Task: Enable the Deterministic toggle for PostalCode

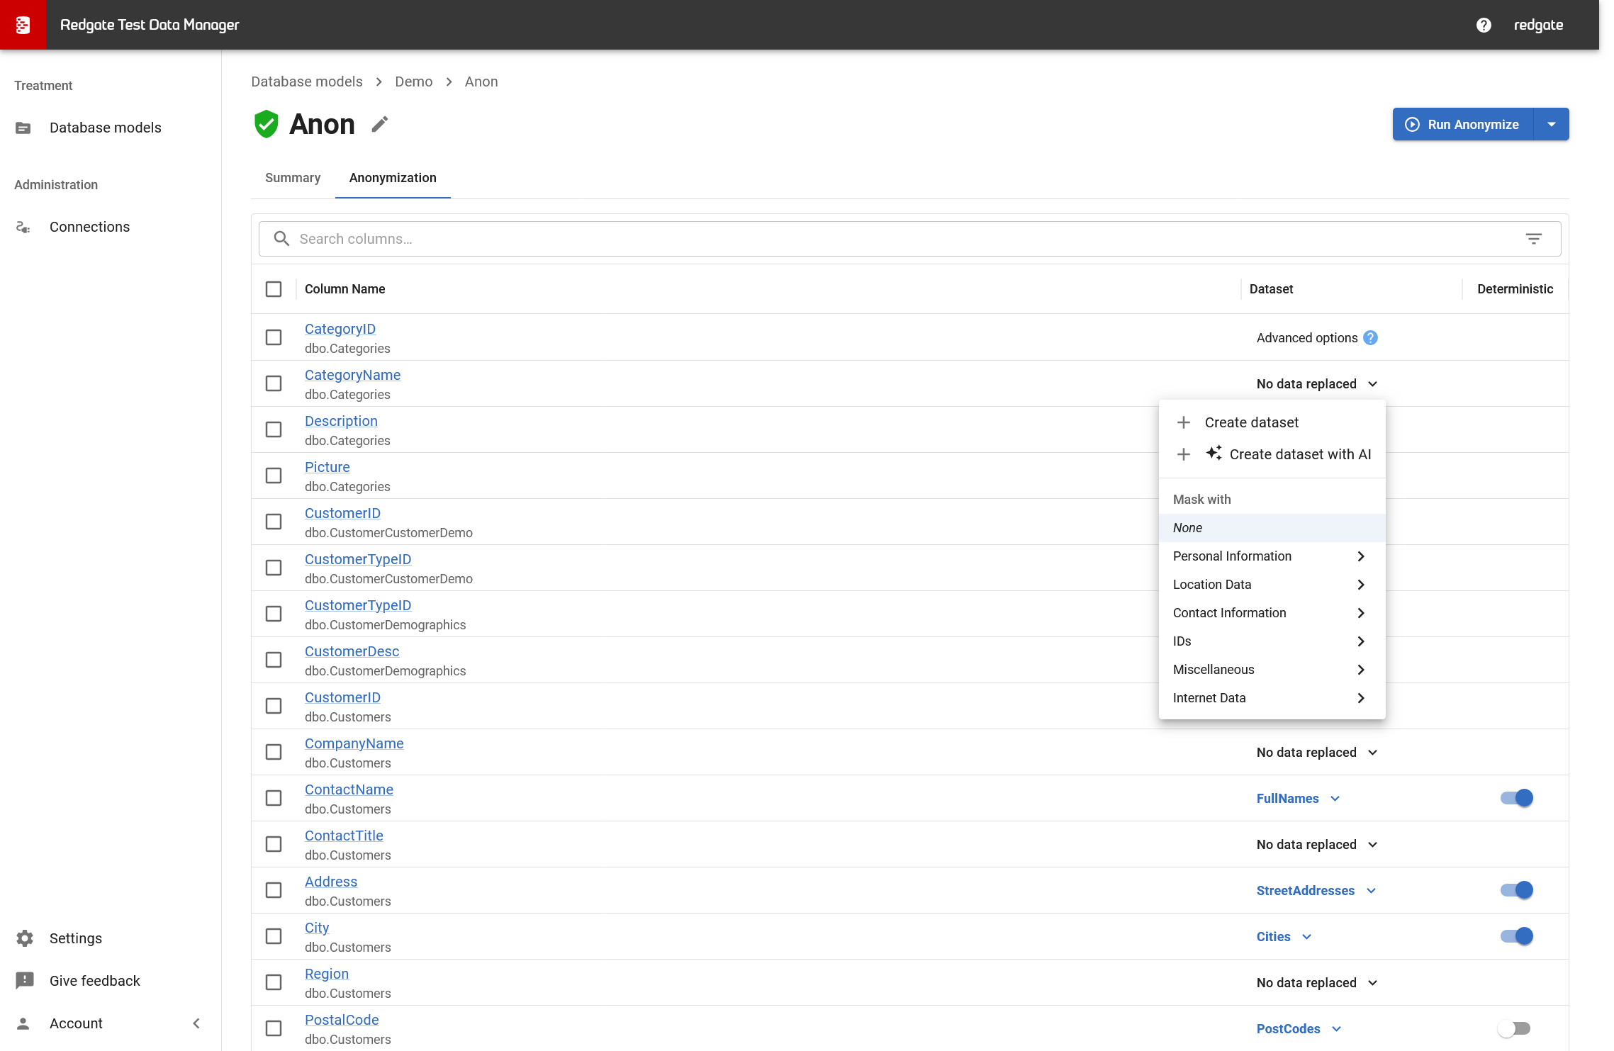Action: (x=1515, y=1028)
